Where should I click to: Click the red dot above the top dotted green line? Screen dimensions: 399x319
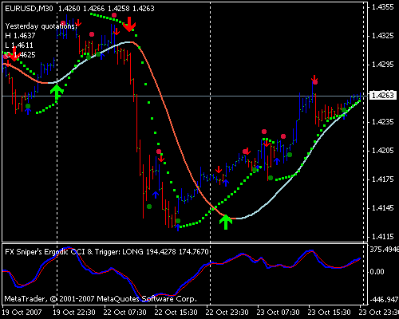pos(114,15)
